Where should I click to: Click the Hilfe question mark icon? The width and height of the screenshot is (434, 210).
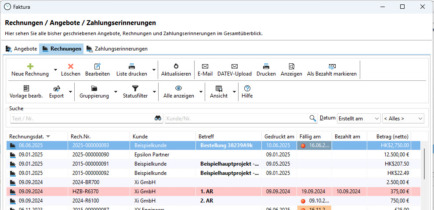point(247,88)
